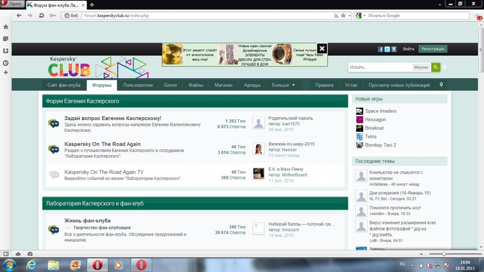This screenshot has width=484, height=272.
Task: Open the Магазин tab
Action: [x=223, y=85]
